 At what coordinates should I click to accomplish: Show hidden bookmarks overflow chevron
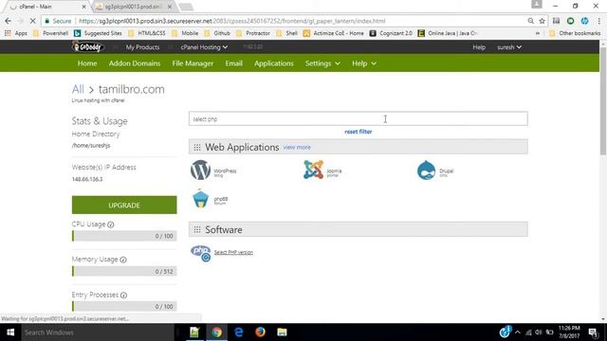click(x=538, y=33)
